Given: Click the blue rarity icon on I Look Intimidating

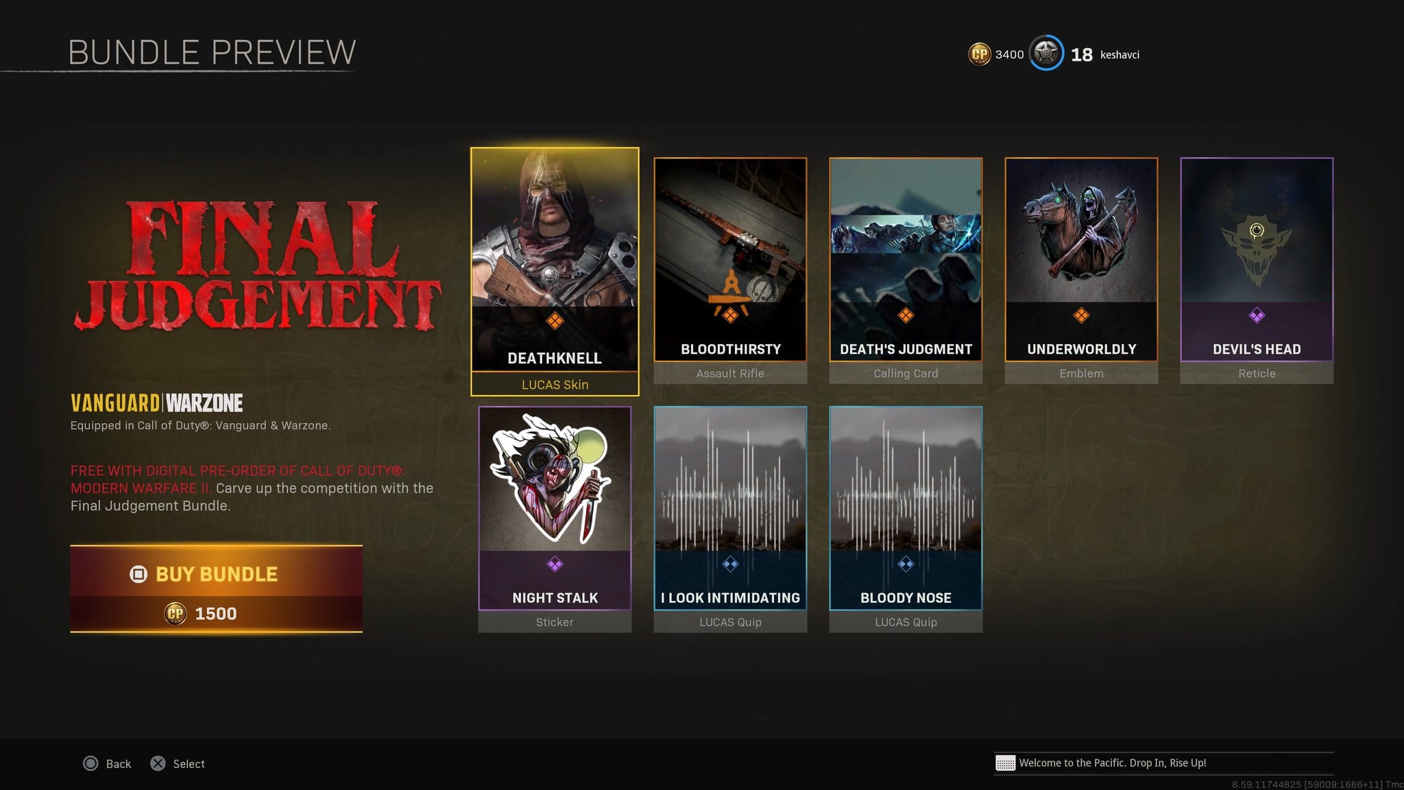Looking at the screenshot, I should click(730, 564).
